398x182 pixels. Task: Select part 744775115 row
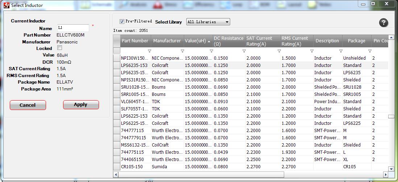(x=132, y=152)
